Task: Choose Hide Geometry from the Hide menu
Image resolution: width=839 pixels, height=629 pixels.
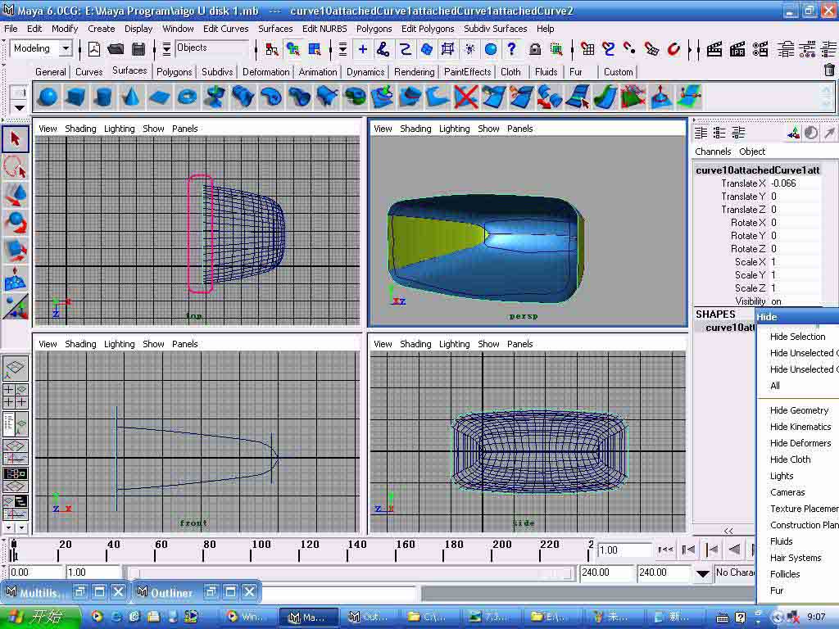Action: click(x=799, y=410)
